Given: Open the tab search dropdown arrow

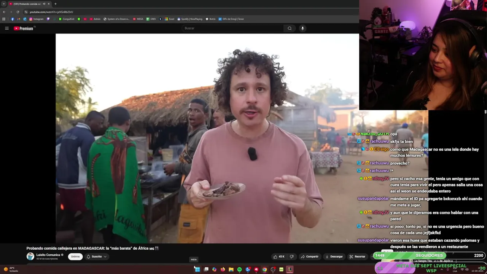Looking at the screenshot, I should (4, 4).
